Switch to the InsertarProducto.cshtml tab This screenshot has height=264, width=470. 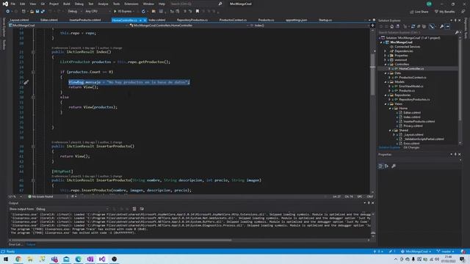click(85, 20)
